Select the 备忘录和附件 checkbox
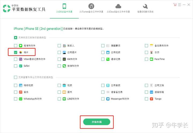This screenshot has height=133, width=193. coord(146,46)
